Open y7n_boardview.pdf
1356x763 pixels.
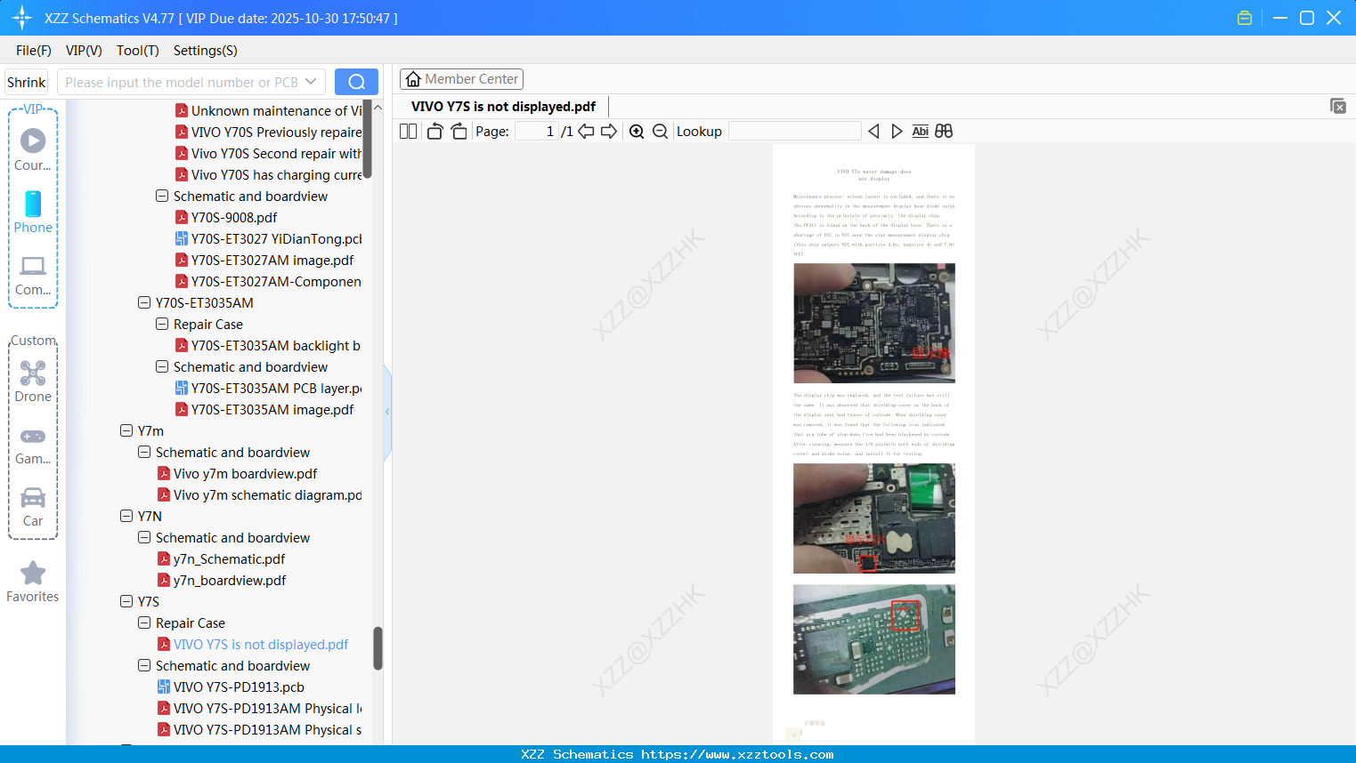230,580
